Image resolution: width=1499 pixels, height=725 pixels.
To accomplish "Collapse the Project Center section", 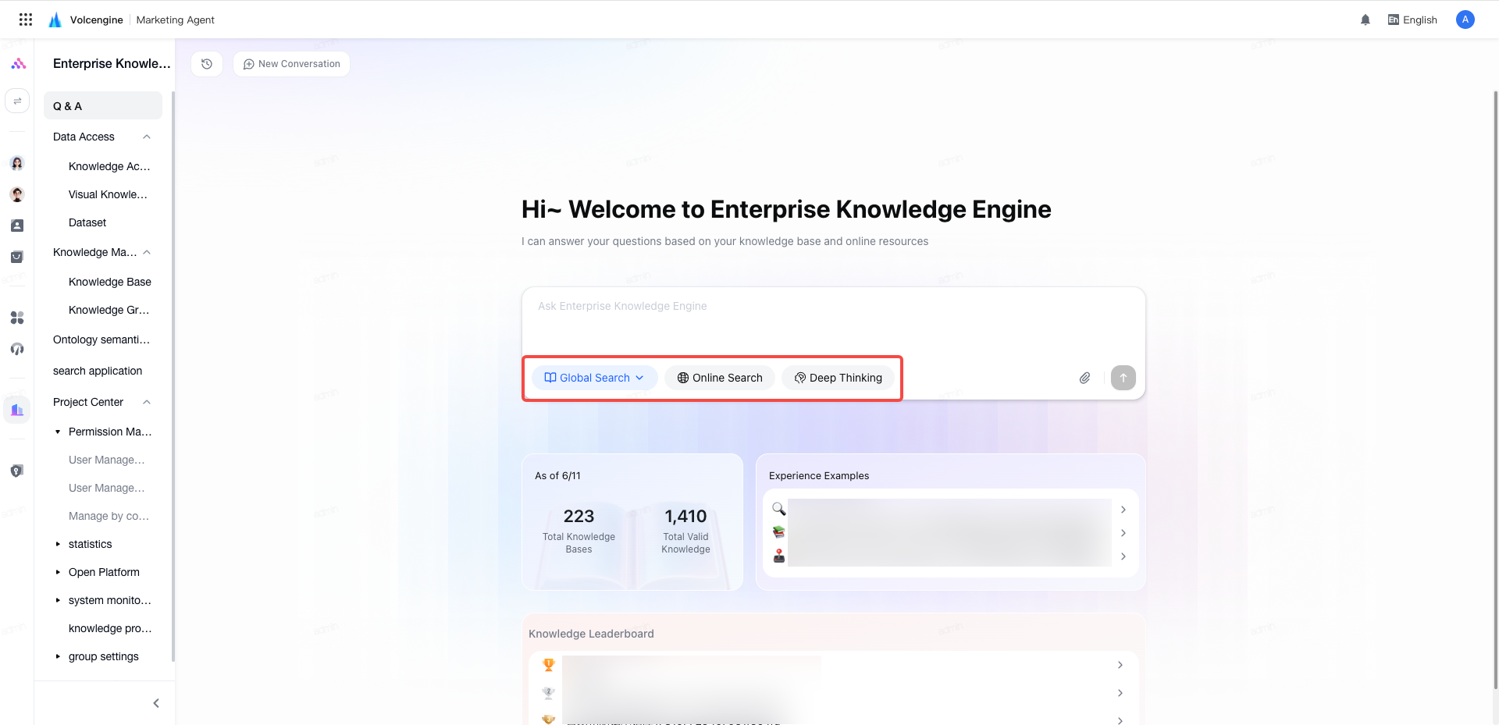I will tap(147, 402).
